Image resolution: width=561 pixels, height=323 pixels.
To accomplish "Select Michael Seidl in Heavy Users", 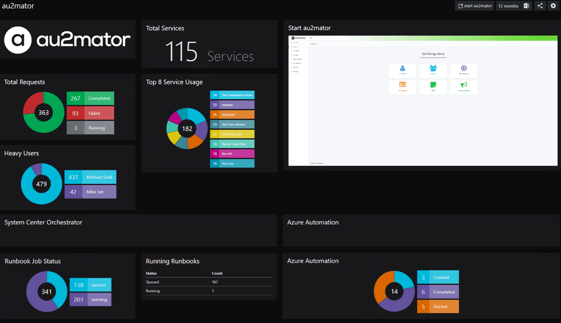I will [90, 177].
